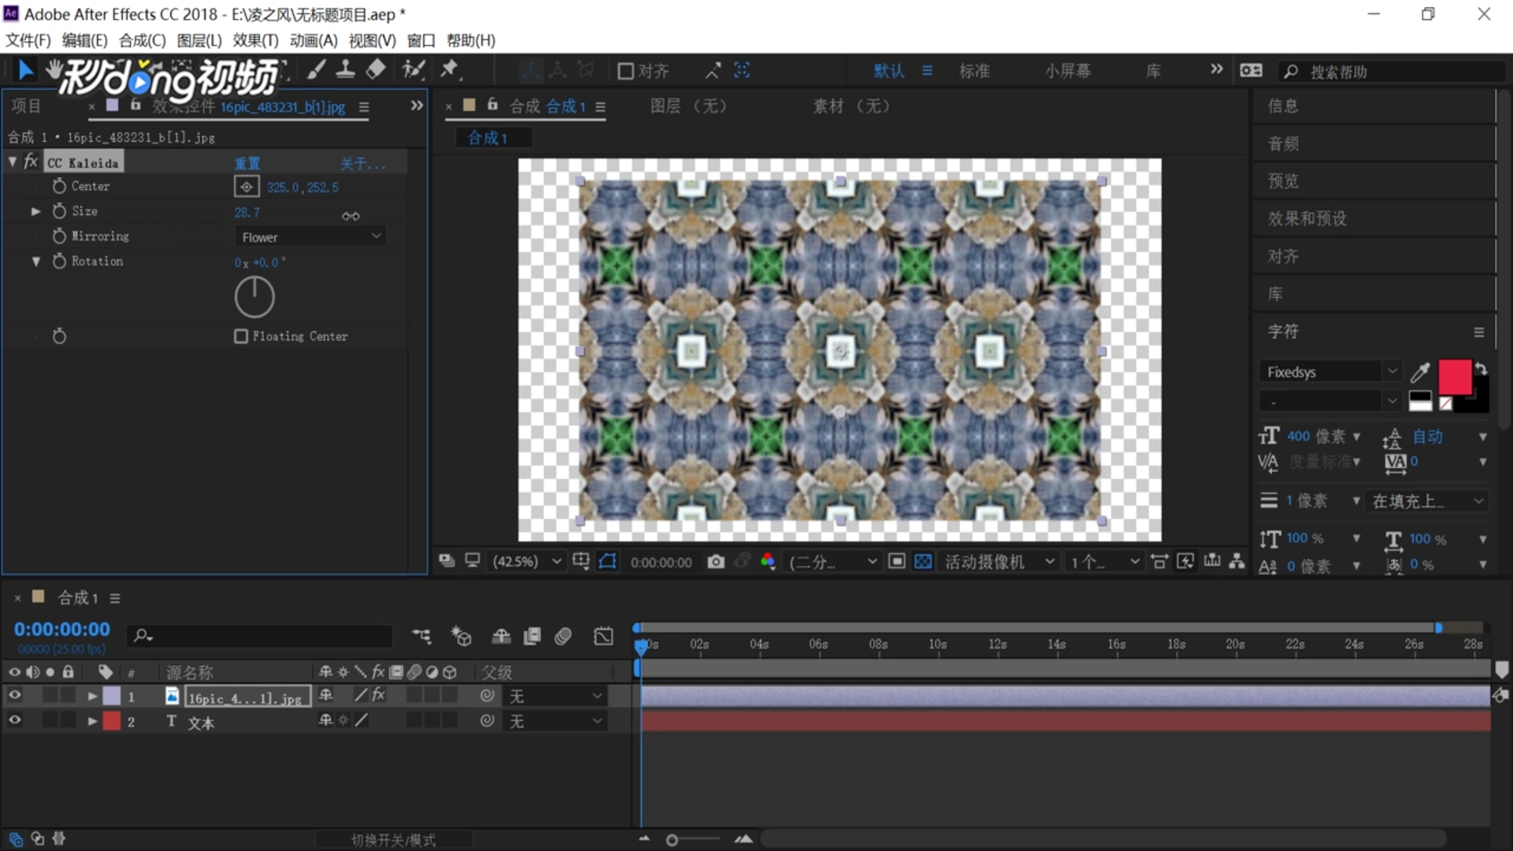1513x851 pixels.
Task: Select the Selection arrow tool
Action: 25,71
